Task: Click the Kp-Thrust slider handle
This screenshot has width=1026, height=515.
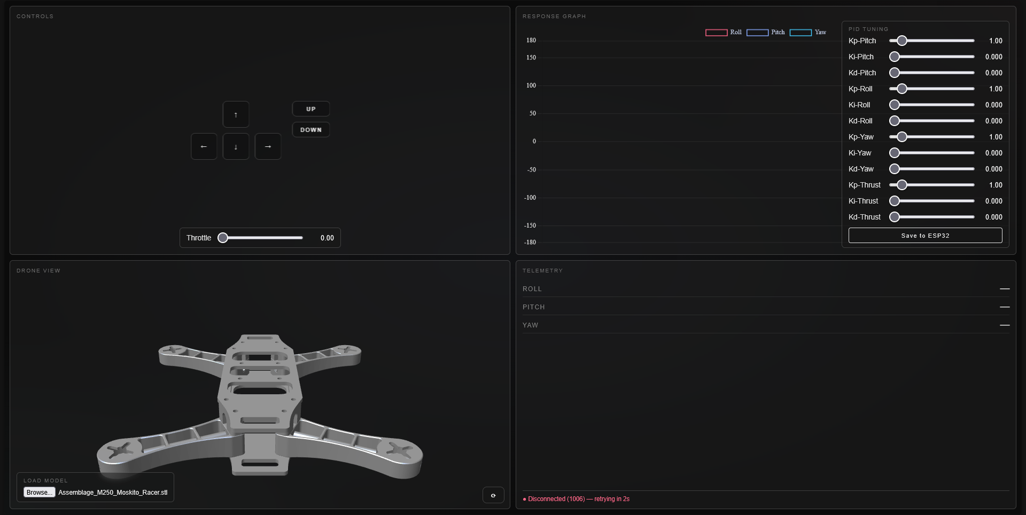Action: pyautogui.click(x=902, y=185)
